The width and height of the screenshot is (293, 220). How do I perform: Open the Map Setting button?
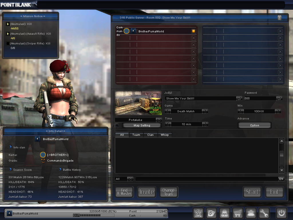(142, 125)
